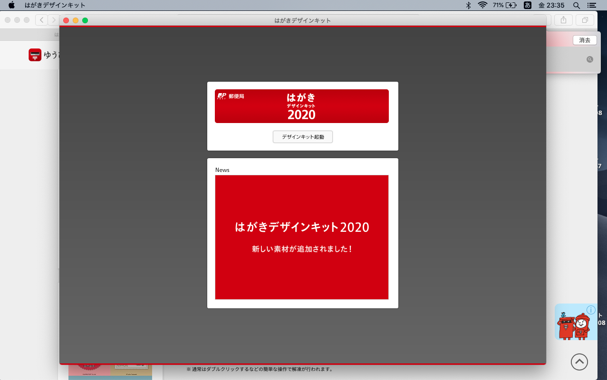Show the clock reading 金 23:35

click(x=551, y=5)
